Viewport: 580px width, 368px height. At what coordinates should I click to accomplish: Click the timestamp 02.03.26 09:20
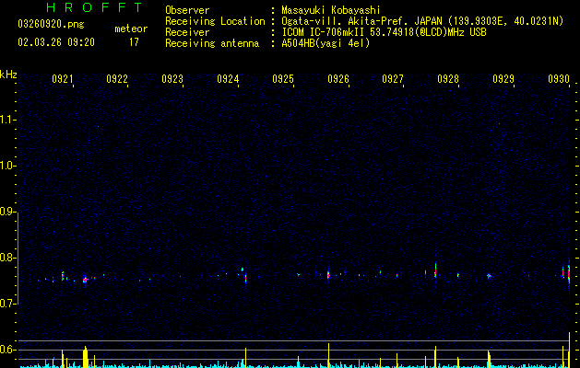point(56,42)
